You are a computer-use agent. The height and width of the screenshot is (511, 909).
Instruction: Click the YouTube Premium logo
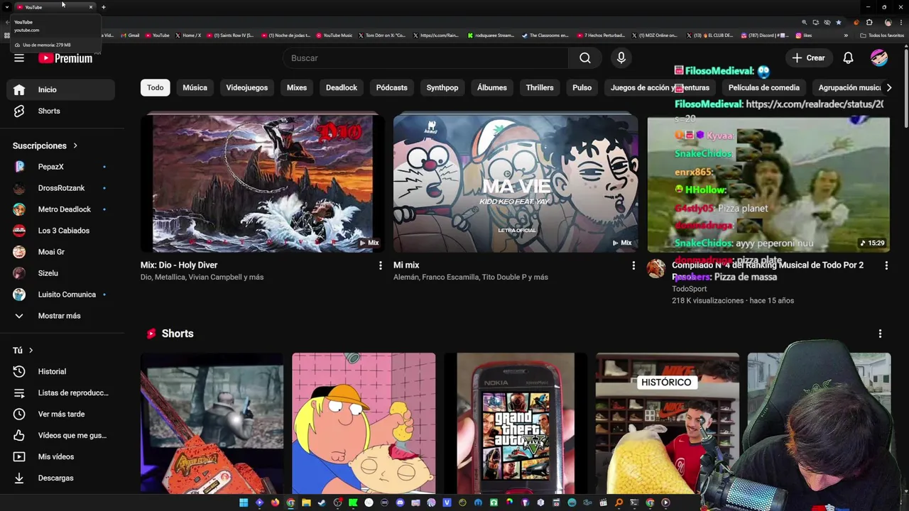click(65, 58)
